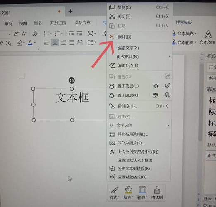The height and width of the screenshot is (207, 216).
Task: Click the new tab plus button
Action: point(70,11)
